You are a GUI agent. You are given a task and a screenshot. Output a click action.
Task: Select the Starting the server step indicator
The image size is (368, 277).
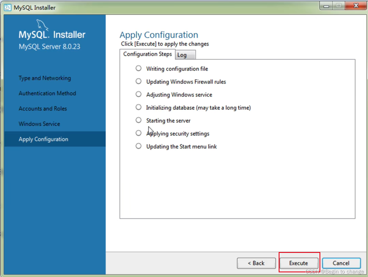click(139, 120)
